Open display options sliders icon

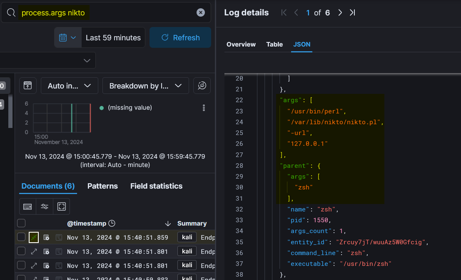click(x=45, y=206)
